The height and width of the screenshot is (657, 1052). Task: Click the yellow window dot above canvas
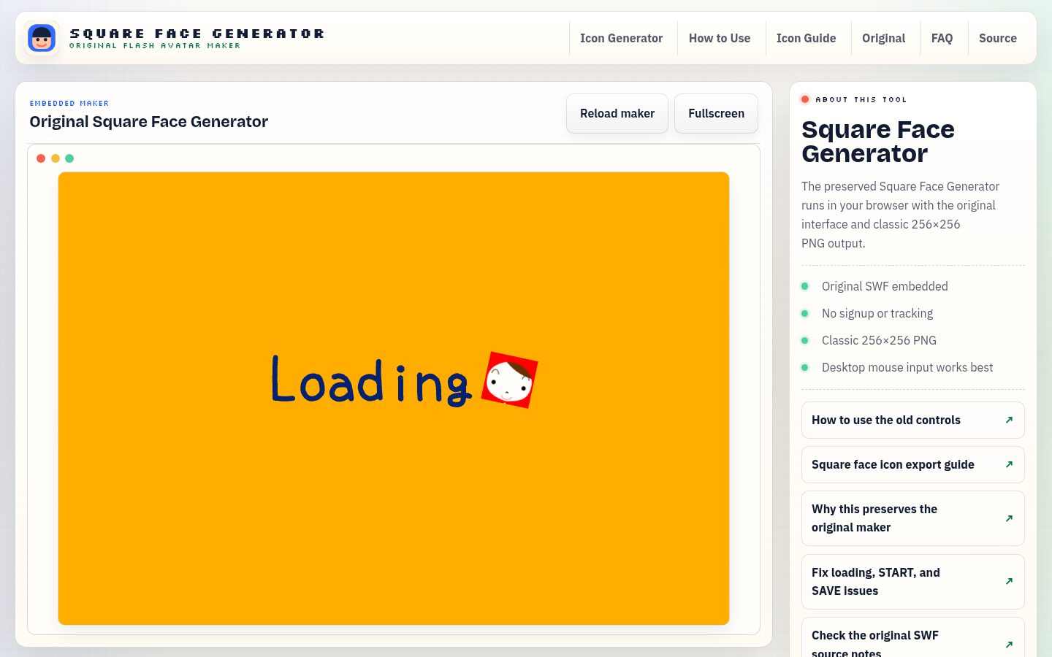click(56, 158)
